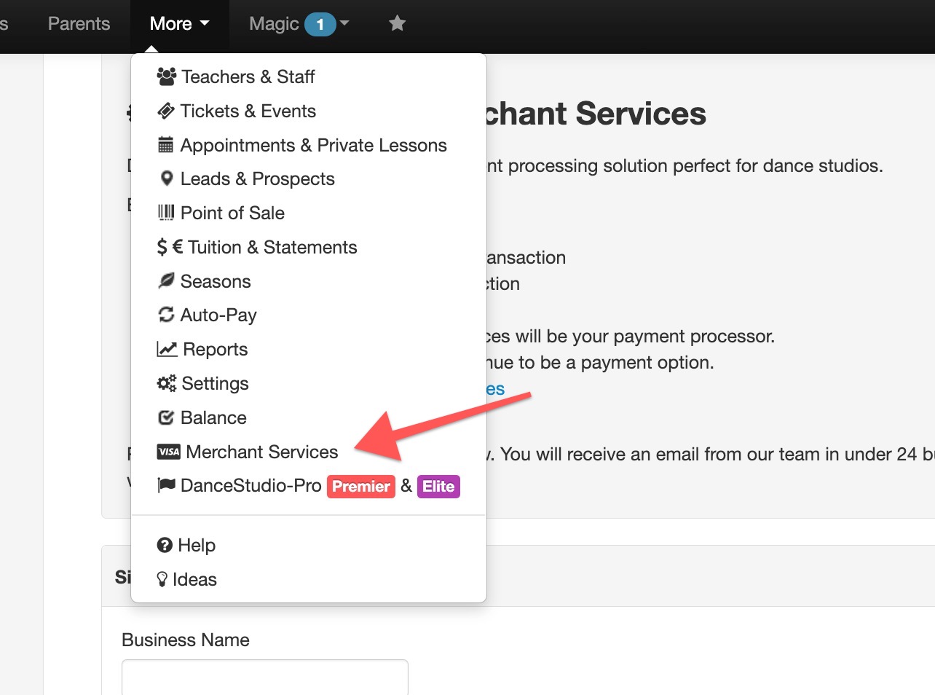
Task: Click the Business Name field label
Action: point(186,640)
